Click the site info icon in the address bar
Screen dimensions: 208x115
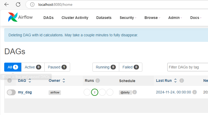pyautogui.click(x=32, y=4)
